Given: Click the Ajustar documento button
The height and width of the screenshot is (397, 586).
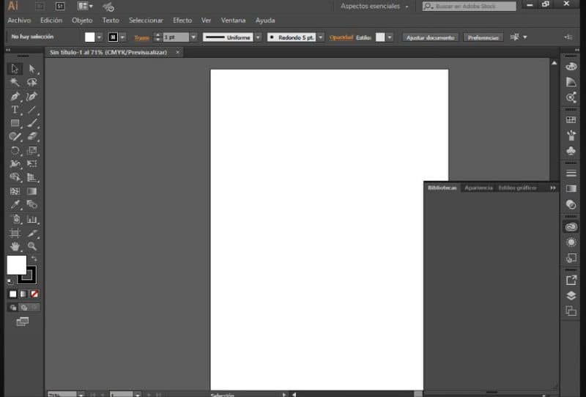Looking at the screenshot, I should (x=430, y=37).
